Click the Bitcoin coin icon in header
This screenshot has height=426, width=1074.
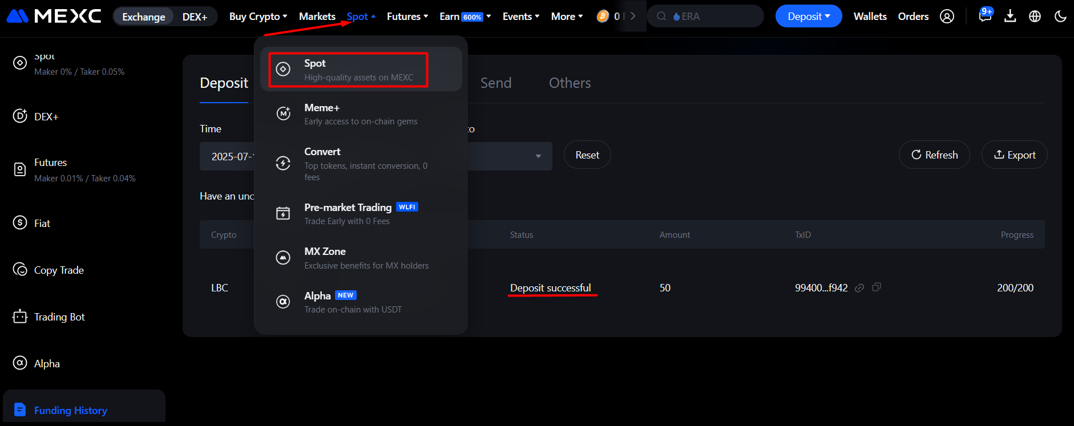[603, 17]
